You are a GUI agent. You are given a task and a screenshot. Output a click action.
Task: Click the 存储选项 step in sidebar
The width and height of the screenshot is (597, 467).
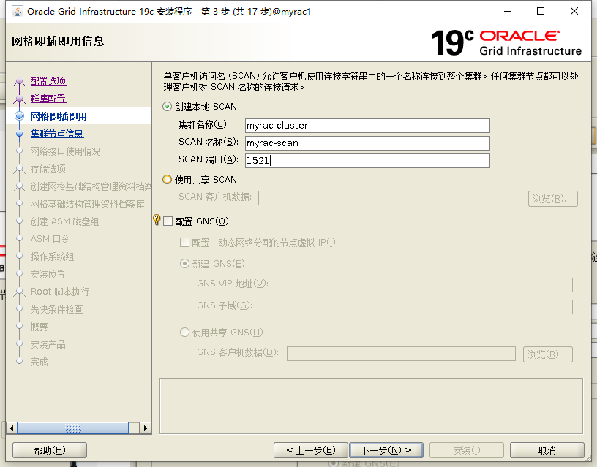pyautogui.click(x=48, y=169)
